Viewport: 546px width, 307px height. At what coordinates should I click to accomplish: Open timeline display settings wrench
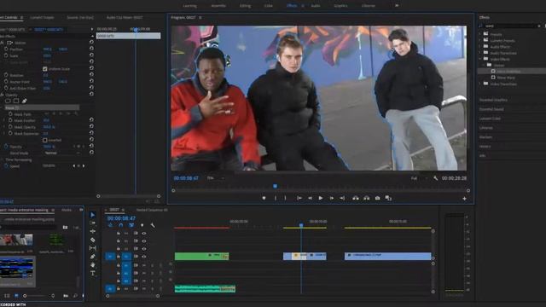[x=153, y=225]
